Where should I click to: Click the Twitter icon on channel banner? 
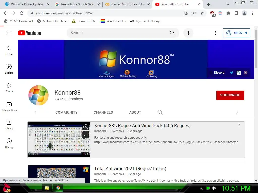pos(232,73)
